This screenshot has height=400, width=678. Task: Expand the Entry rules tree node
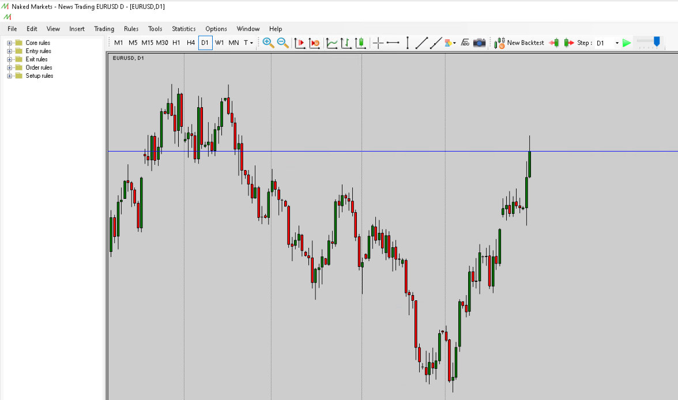[x=10, y=51]
